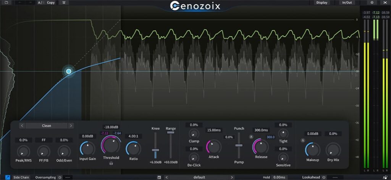Click the undo arrow in top bar

pyautogui.click(x=20, y=3)
